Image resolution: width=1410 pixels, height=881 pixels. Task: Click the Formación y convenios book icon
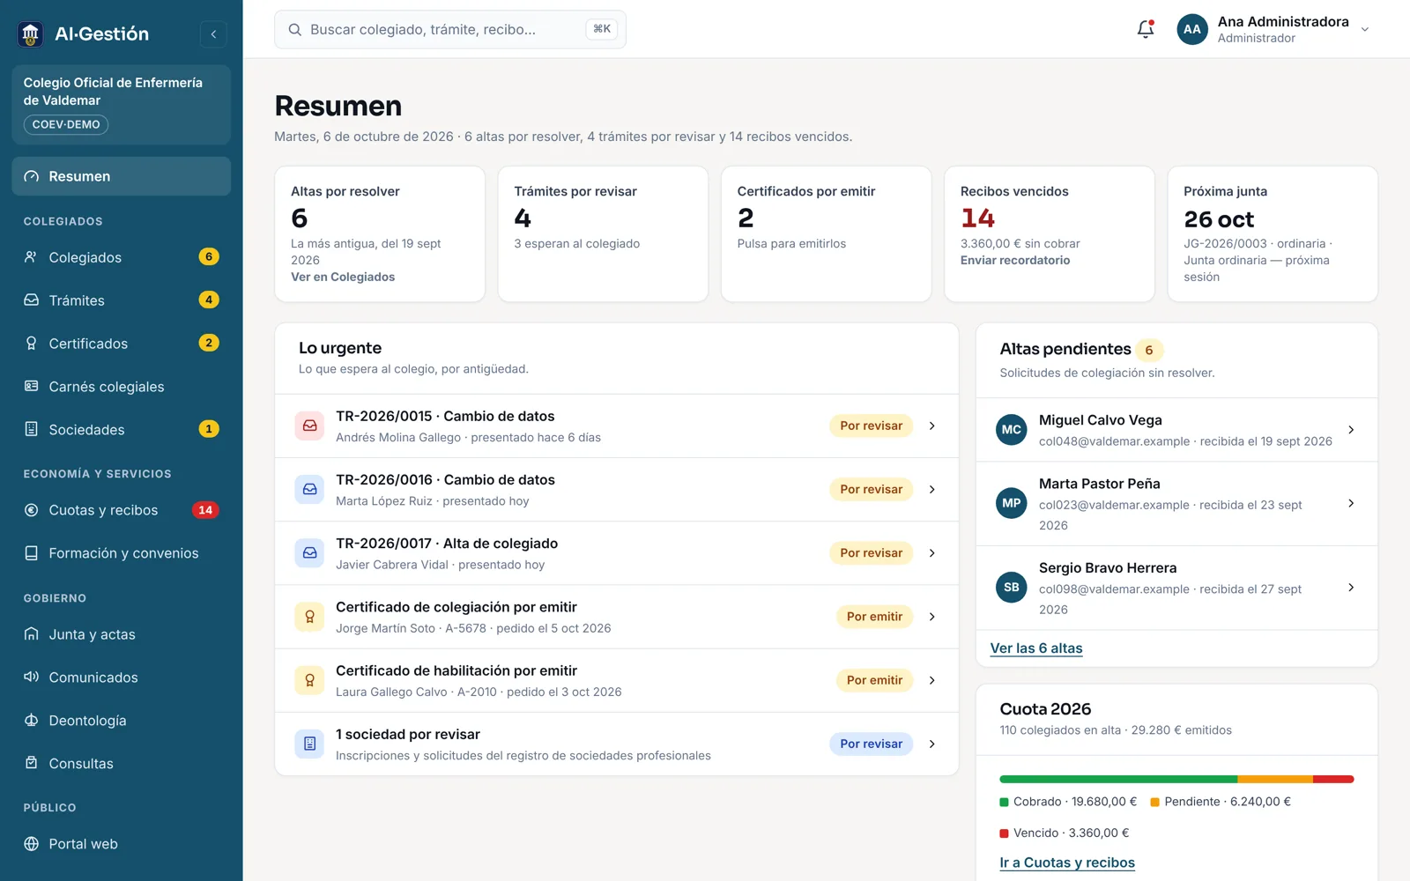click(32, 553)
